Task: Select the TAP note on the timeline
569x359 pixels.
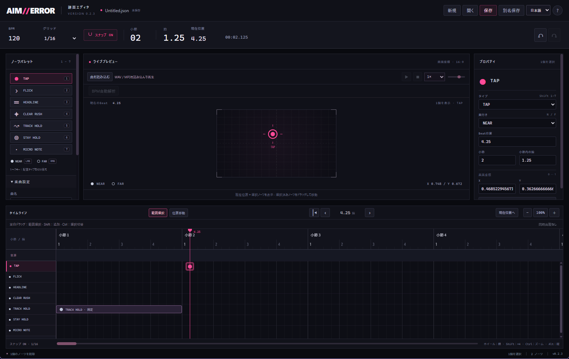Action: (190, 266)
